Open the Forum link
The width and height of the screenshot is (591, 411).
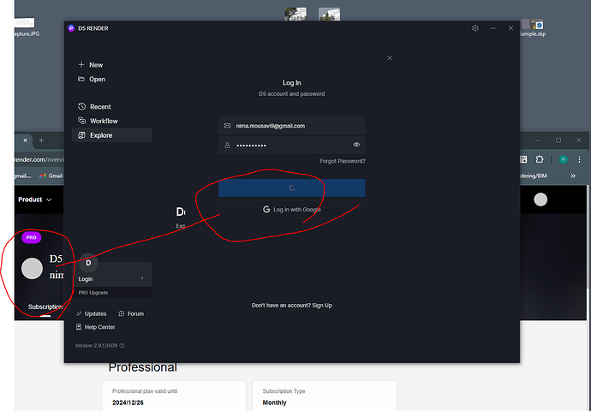coord(131,313)
